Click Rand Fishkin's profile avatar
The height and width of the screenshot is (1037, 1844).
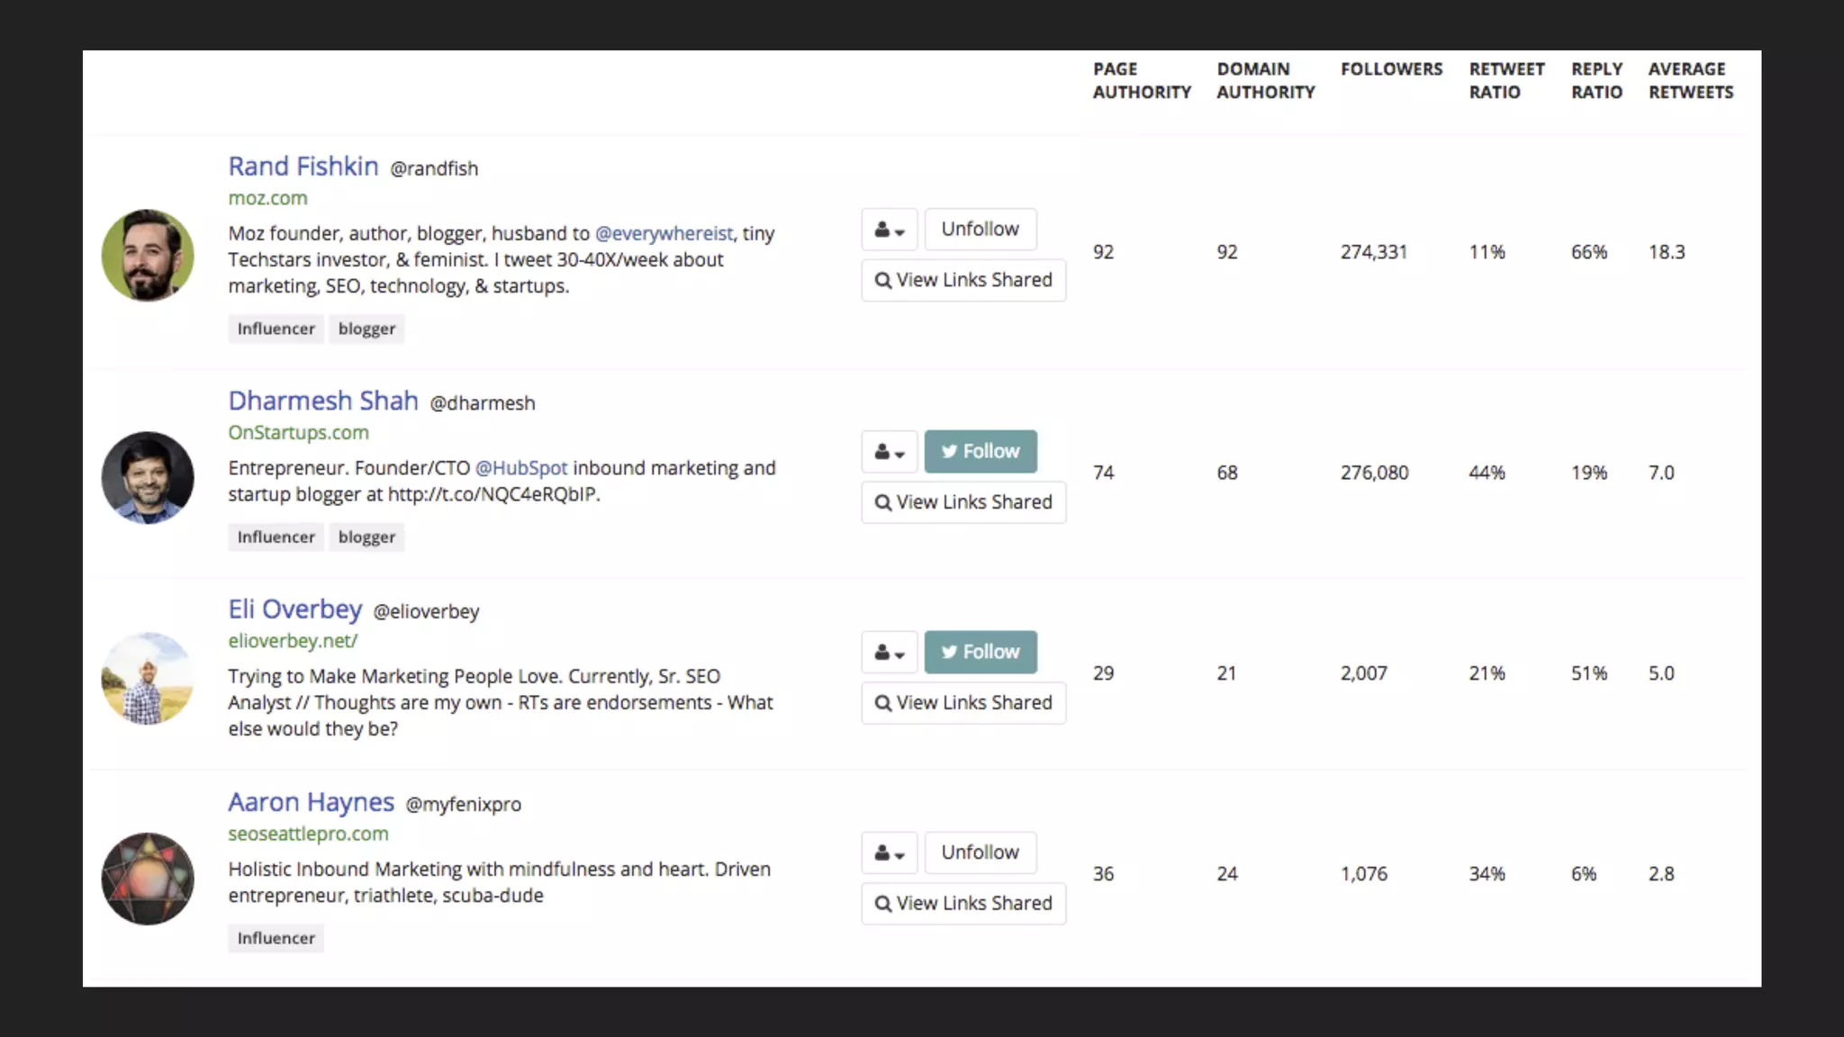[148, 256]
